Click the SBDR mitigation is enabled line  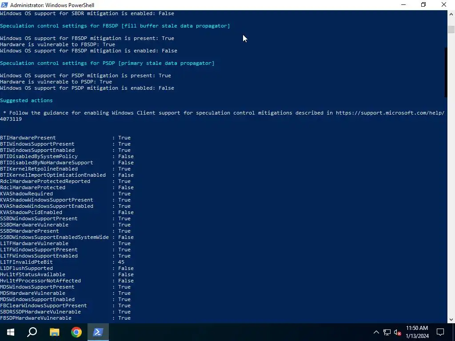click(87, 13)
